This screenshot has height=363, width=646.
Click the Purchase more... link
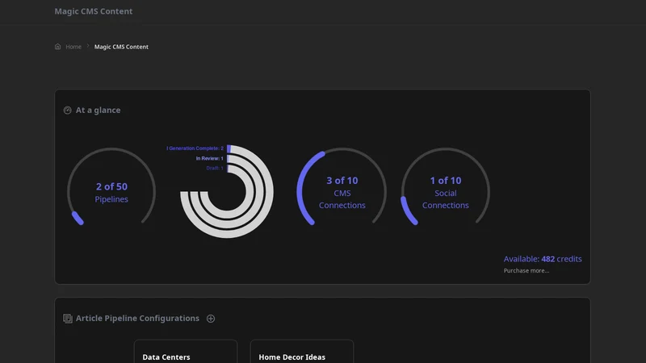(x=526, y=270)
